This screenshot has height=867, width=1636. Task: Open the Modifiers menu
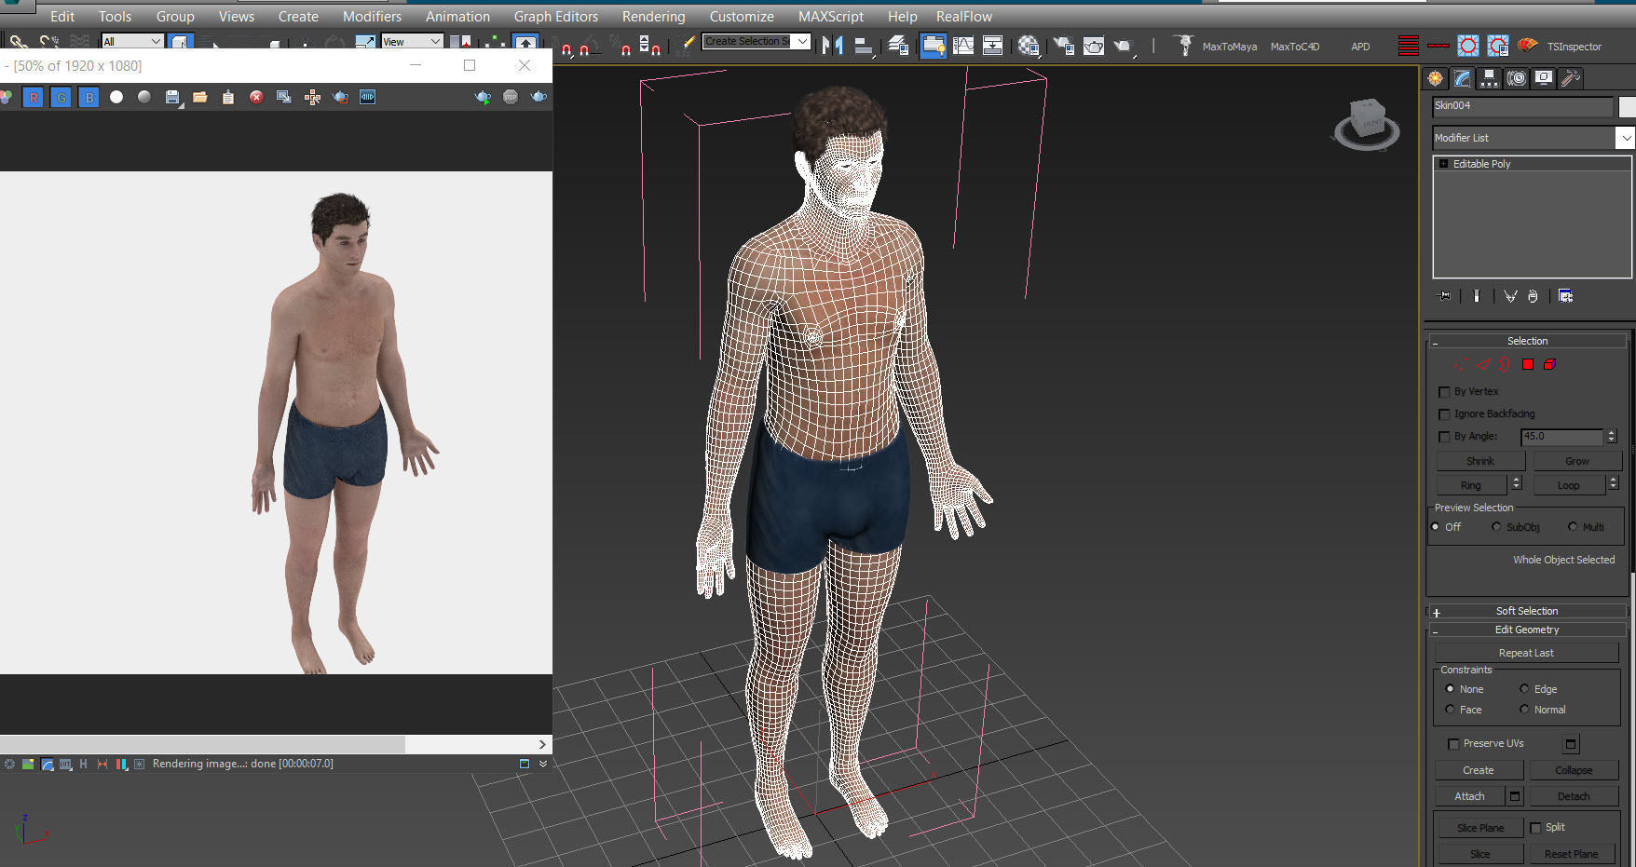pyautogui.click(x=372, y=17)
